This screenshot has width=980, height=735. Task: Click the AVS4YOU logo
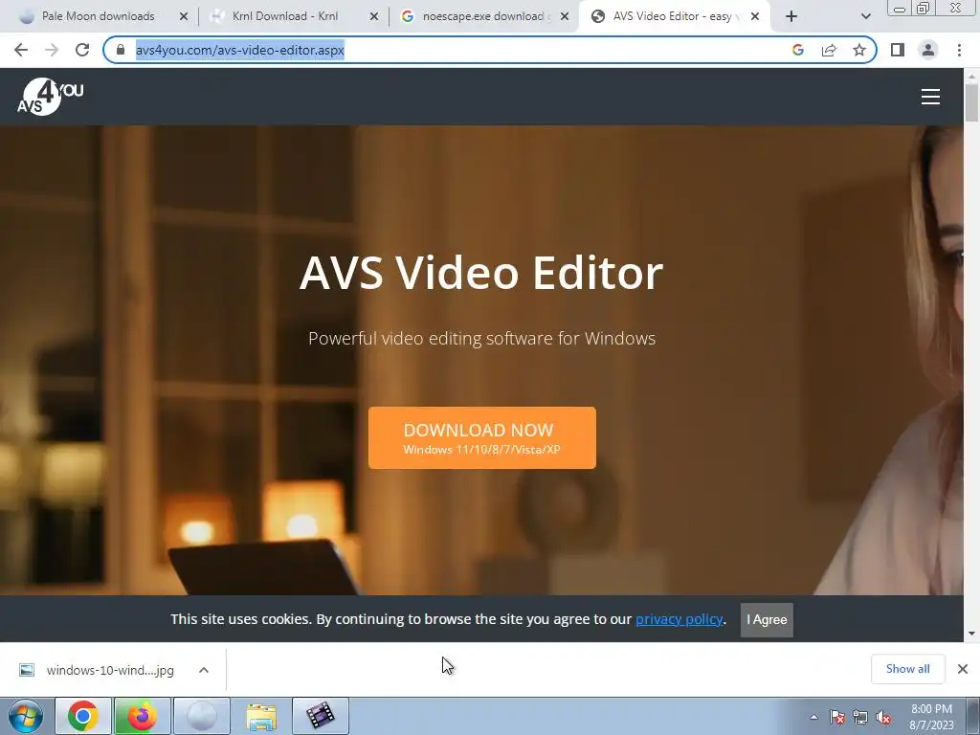click(x=50, y=97)
